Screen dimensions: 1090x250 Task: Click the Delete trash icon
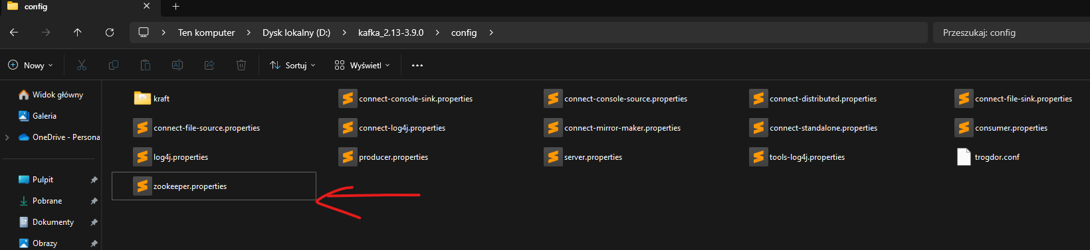click(241, 65)
